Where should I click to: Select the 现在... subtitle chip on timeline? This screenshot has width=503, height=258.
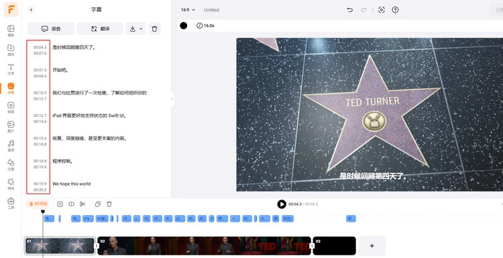tap(288, 219)
